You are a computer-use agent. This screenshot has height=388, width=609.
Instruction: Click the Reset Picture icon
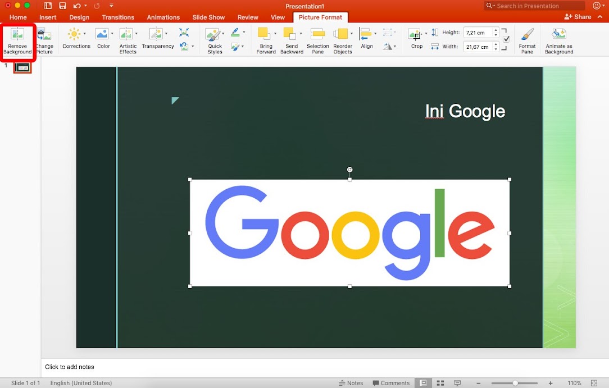point(184,47)
